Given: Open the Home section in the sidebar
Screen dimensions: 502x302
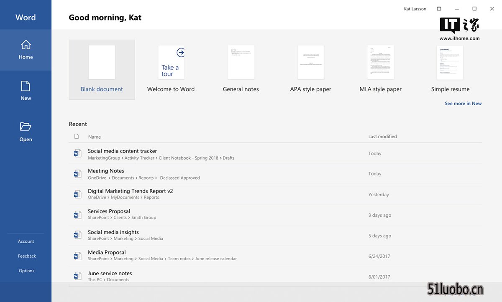Looking at the screenshot, I should [x=26, y=50].
